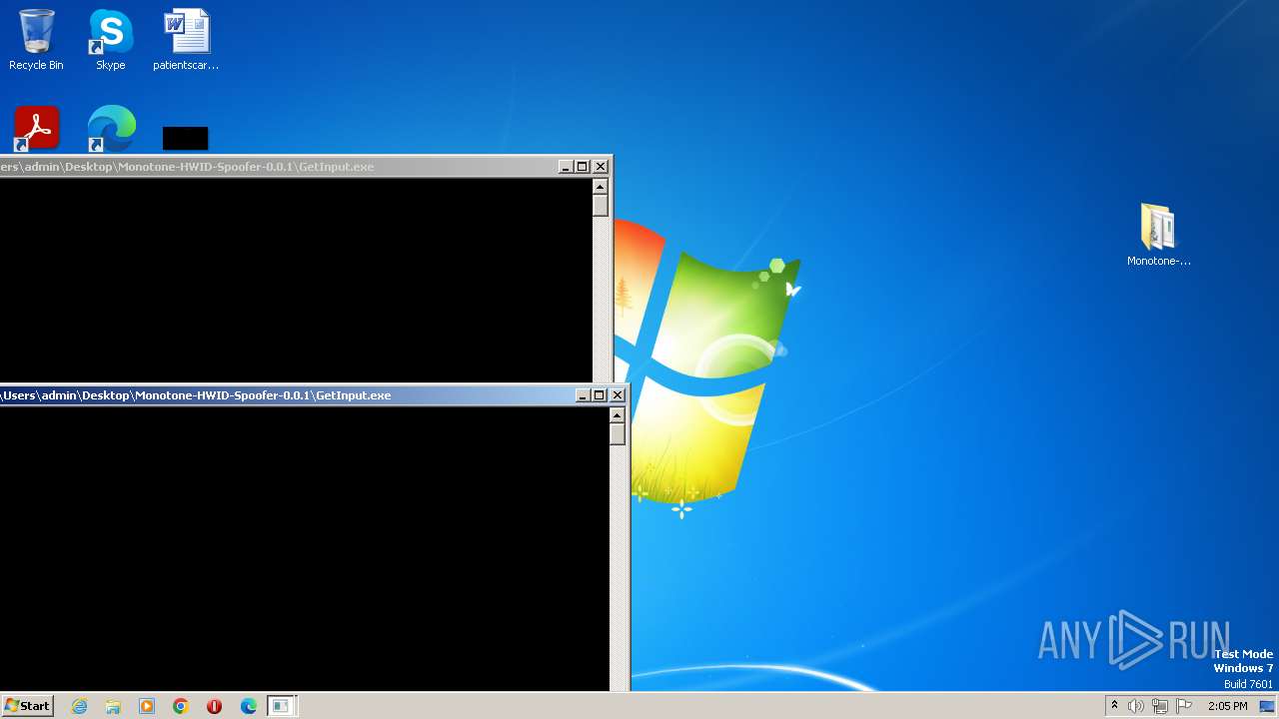1279x719 pixels.
Task: Open Microsoft Edge desktop shortcut
Action: click(x=111, y=129)
